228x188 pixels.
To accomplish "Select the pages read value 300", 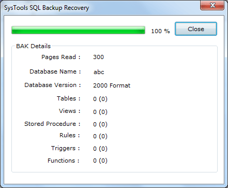I will 98,57.
